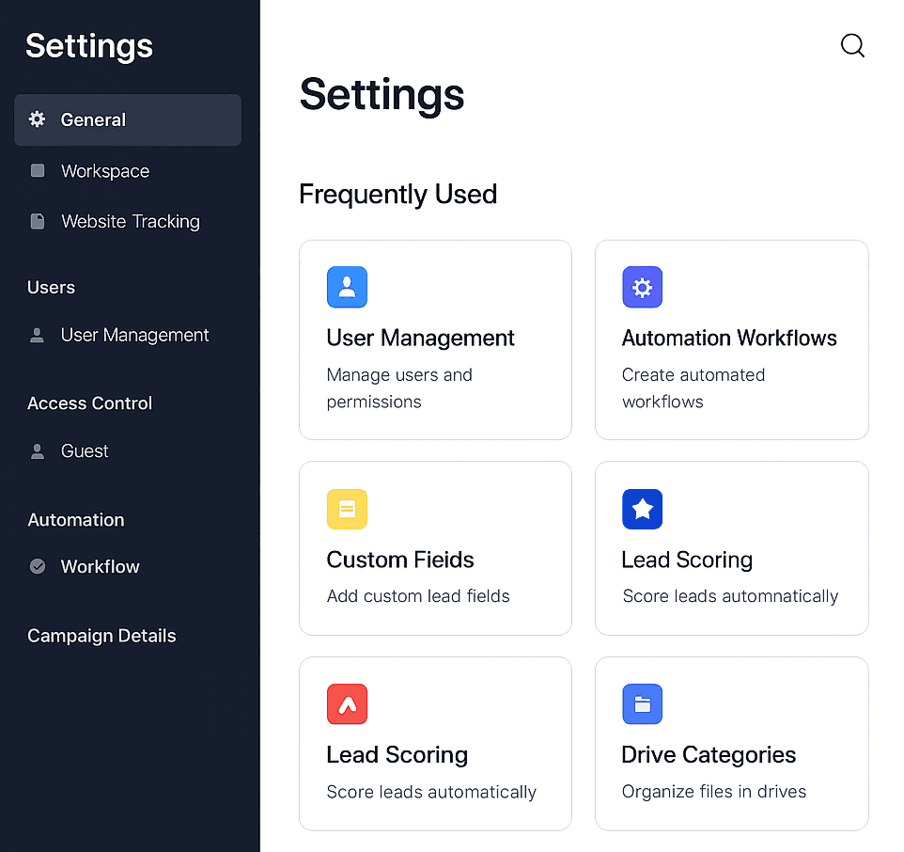Click the User Management person icon in sidebar
Screen dimensions: 904x852
pyautogui.click(x=37, y=335)
